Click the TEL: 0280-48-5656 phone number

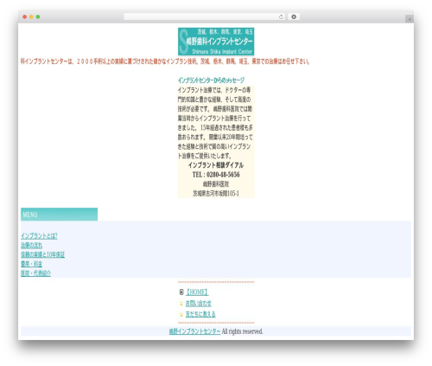216,175
